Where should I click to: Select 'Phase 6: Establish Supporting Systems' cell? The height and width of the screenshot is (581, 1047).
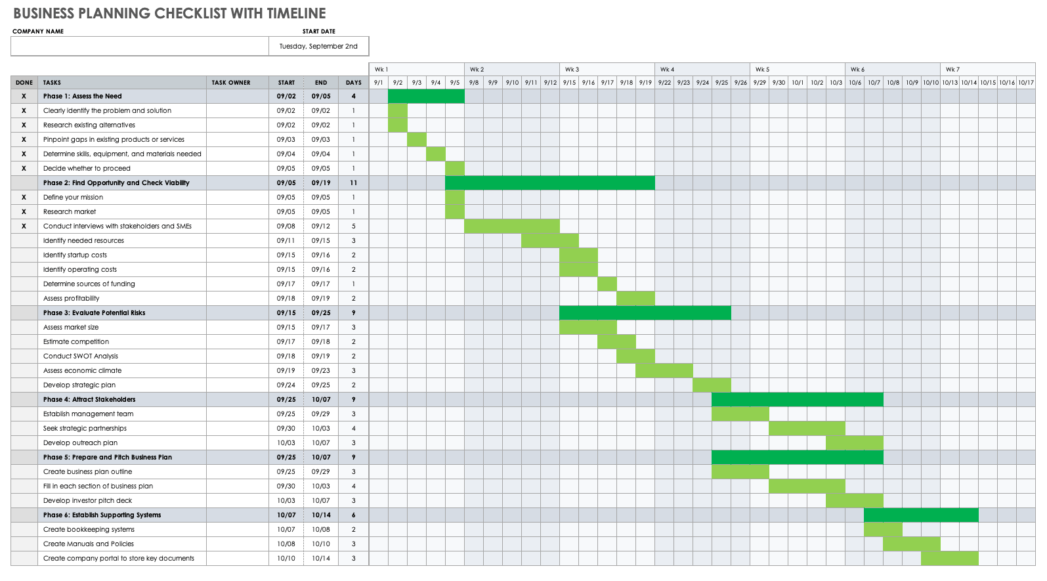point(122,515)
